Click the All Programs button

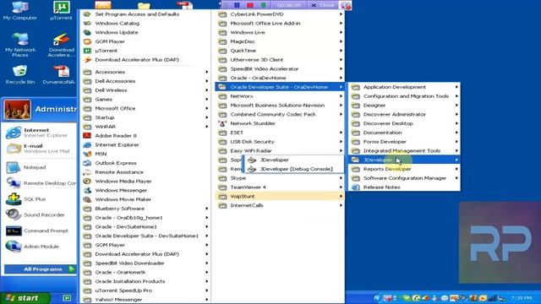coord(40,269)
